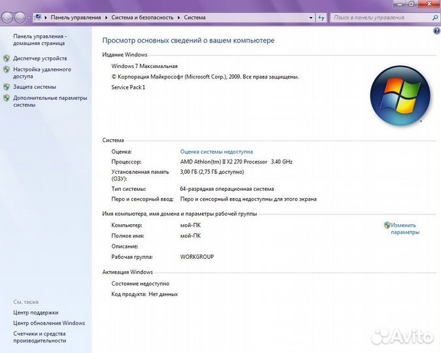Select the Система и безопасность breadcrumb

[142, 18]
